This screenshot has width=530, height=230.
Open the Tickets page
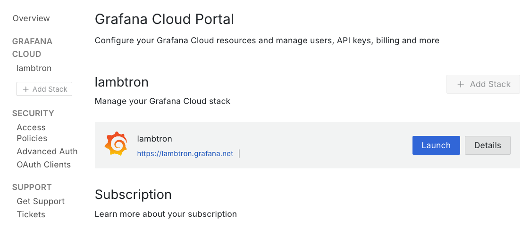click(31, 214)
